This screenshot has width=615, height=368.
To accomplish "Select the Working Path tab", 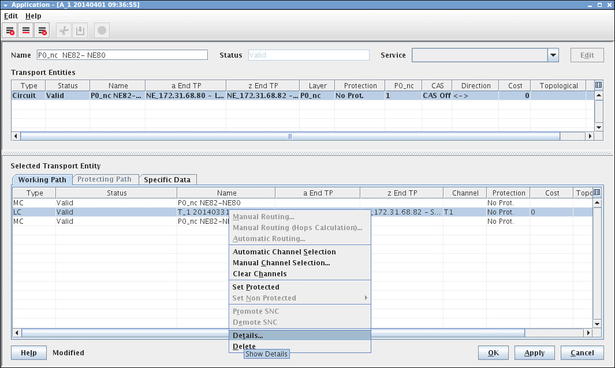I will pyautogui.click(x=42, y=179).
